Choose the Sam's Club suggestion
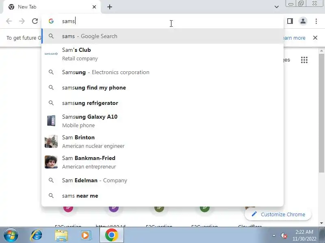 coord(162,54)
